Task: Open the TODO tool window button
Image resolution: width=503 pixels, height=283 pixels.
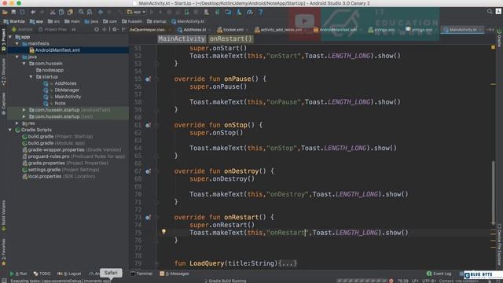Action: click(x=42, y=274)
